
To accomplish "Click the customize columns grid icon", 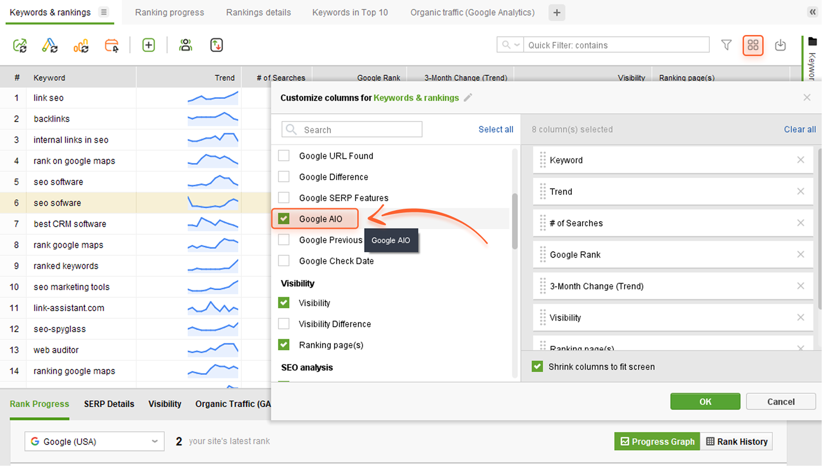I will tap(753, 45).
